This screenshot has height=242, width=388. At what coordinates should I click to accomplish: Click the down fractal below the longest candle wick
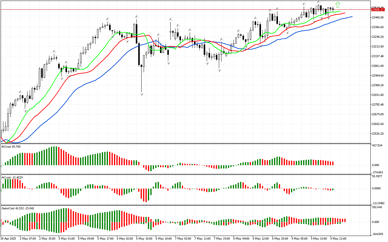[141, 94]
